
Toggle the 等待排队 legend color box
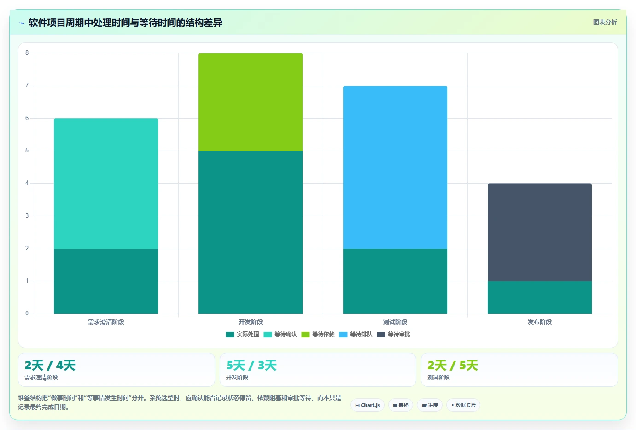point(343,335)
